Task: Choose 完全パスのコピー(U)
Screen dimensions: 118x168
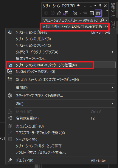Action: 61,126
